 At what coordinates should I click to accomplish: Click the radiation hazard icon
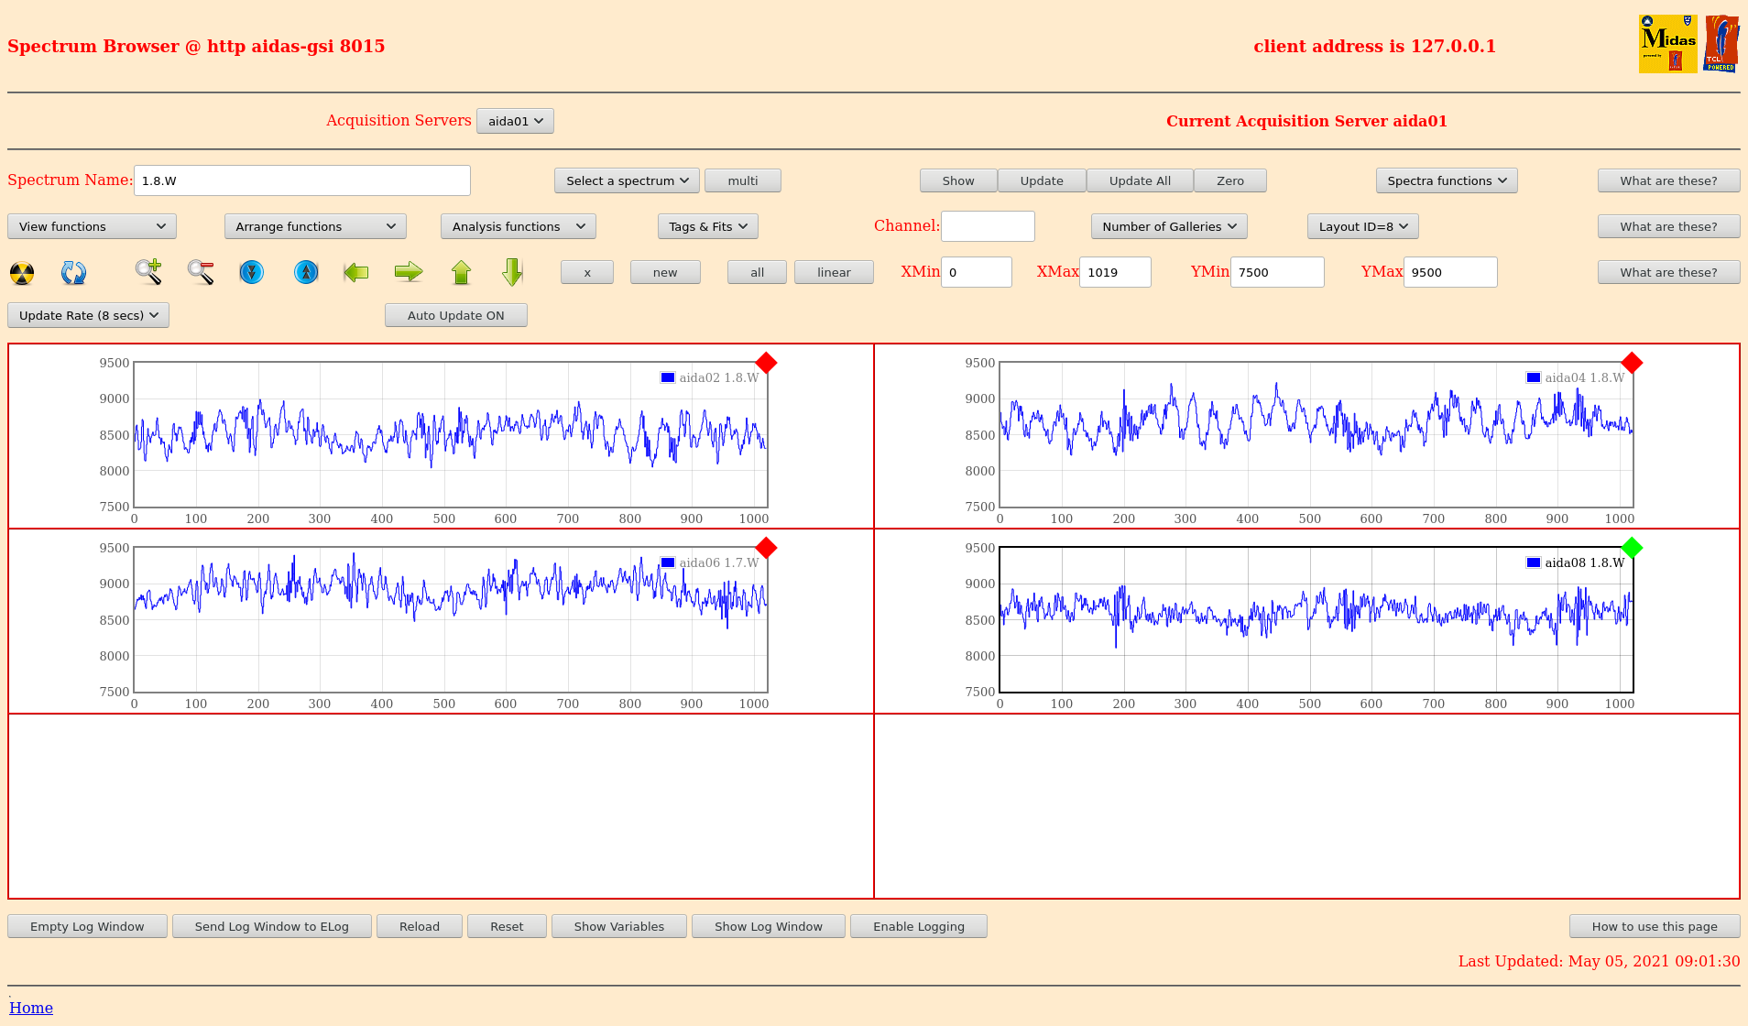(22, 273)
